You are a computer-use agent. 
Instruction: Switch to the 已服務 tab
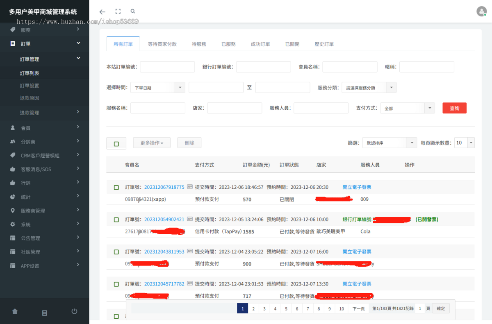pos(228,44)
